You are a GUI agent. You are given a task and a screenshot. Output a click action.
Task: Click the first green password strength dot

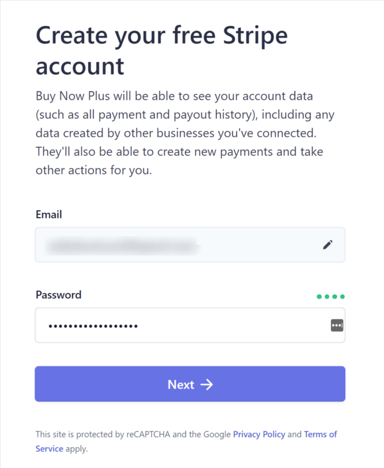coord(319,296)
